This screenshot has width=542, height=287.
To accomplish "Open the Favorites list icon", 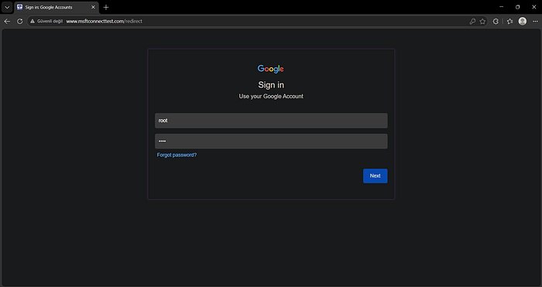I will pos(509,21).
